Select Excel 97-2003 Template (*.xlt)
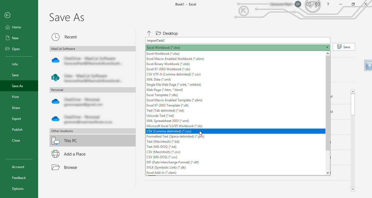 [236, 105]
